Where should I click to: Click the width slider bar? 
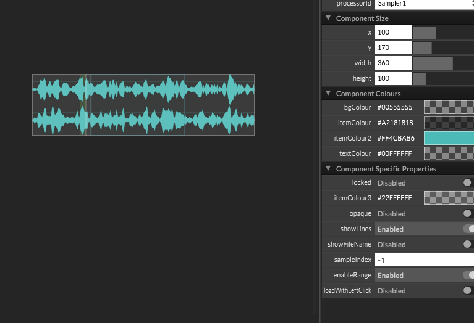click(x=442, y=63)
